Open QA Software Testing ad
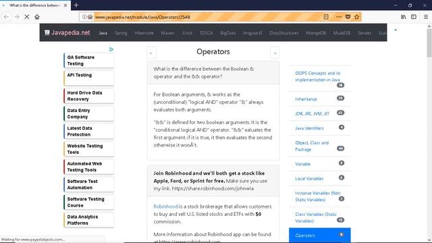This screenshot has height=243, width=432. [x=88, y=60]
